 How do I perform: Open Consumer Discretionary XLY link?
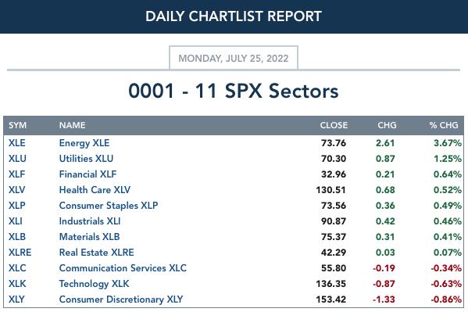pos(121,299)
